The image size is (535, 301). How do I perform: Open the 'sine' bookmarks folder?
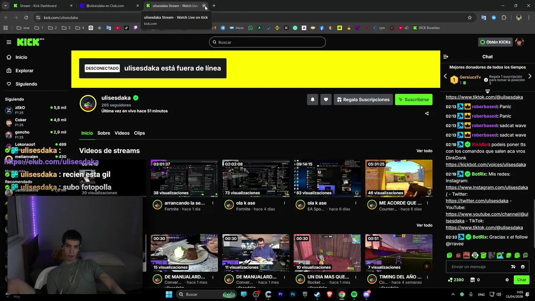point(23,28)
